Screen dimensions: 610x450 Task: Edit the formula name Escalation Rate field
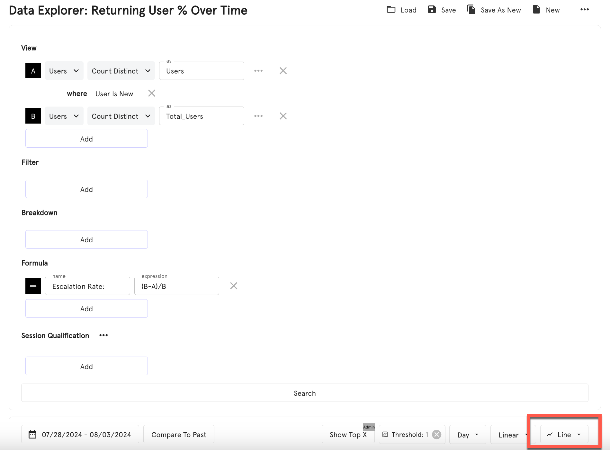click(87, 286)
